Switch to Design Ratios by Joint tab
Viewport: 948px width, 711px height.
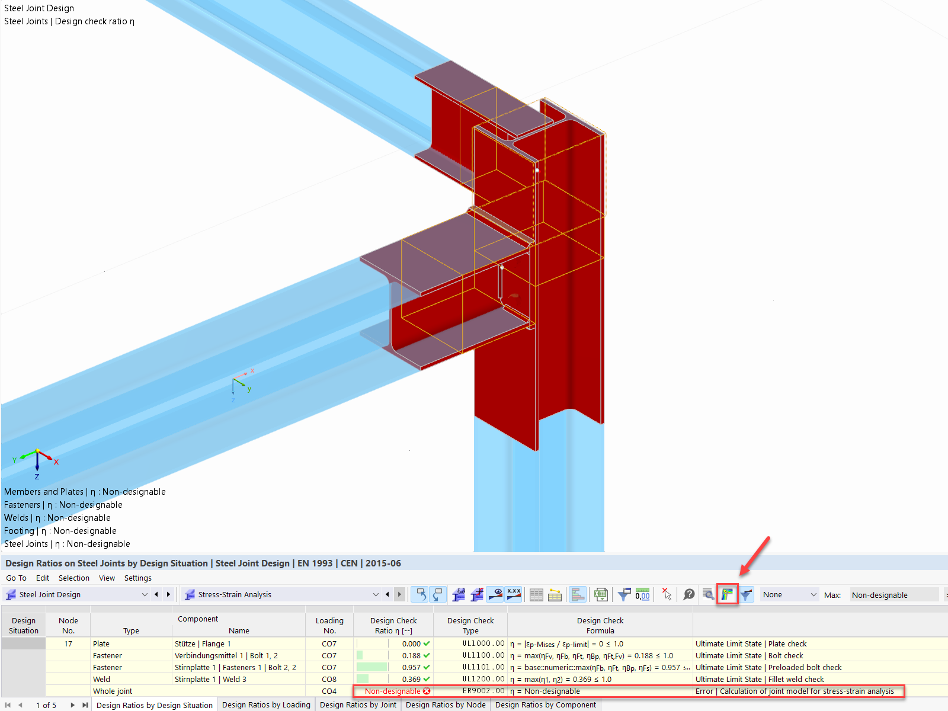tap(358, 704)
